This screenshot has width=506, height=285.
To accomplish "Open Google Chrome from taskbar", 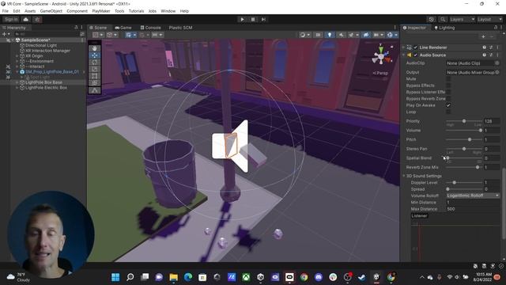I will click(304, 277).
